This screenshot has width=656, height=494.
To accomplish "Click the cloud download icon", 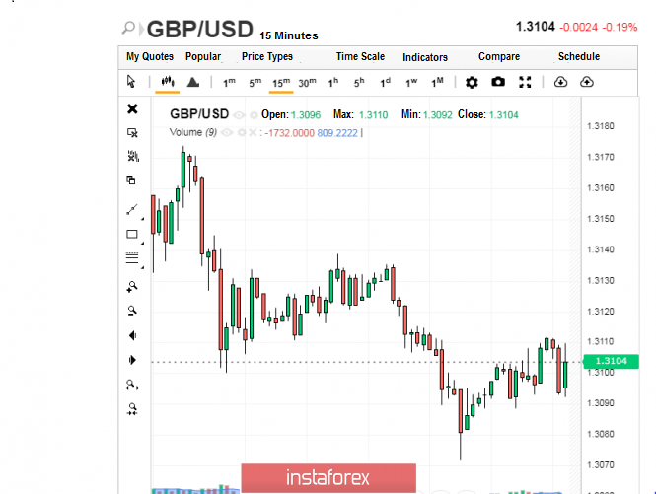I will coord(560,82).
